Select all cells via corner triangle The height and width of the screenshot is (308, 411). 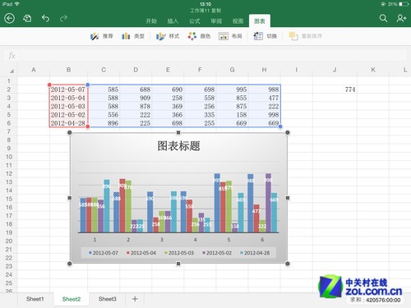[x=12, y=71]
